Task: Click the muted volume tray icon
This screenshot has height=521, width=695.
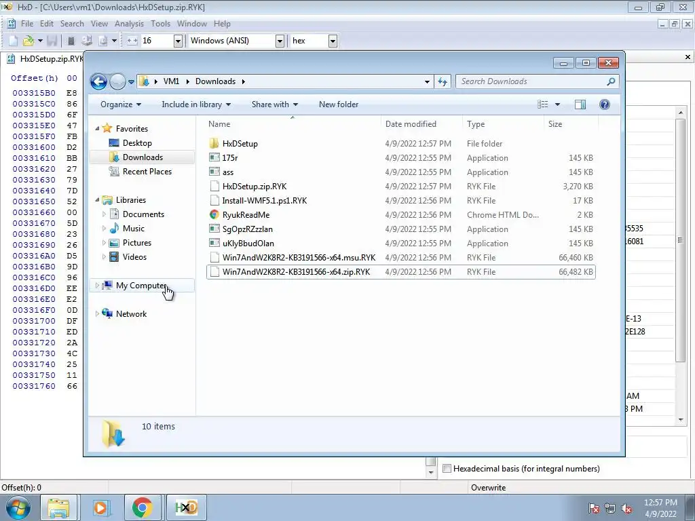Action: [626, 508]
